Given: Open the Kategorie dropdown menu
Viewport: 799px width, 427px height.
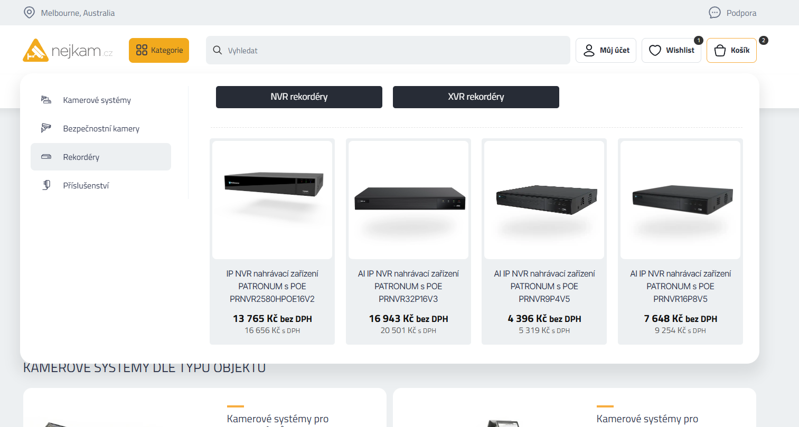Looking at the screenshot, I should click(x=159, y=50).
